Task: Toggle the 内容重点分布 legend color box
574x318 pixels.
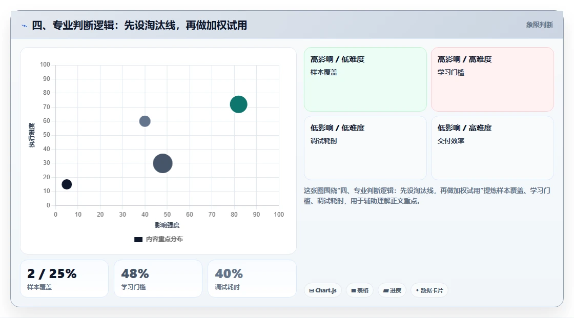Action: [138, 239]
